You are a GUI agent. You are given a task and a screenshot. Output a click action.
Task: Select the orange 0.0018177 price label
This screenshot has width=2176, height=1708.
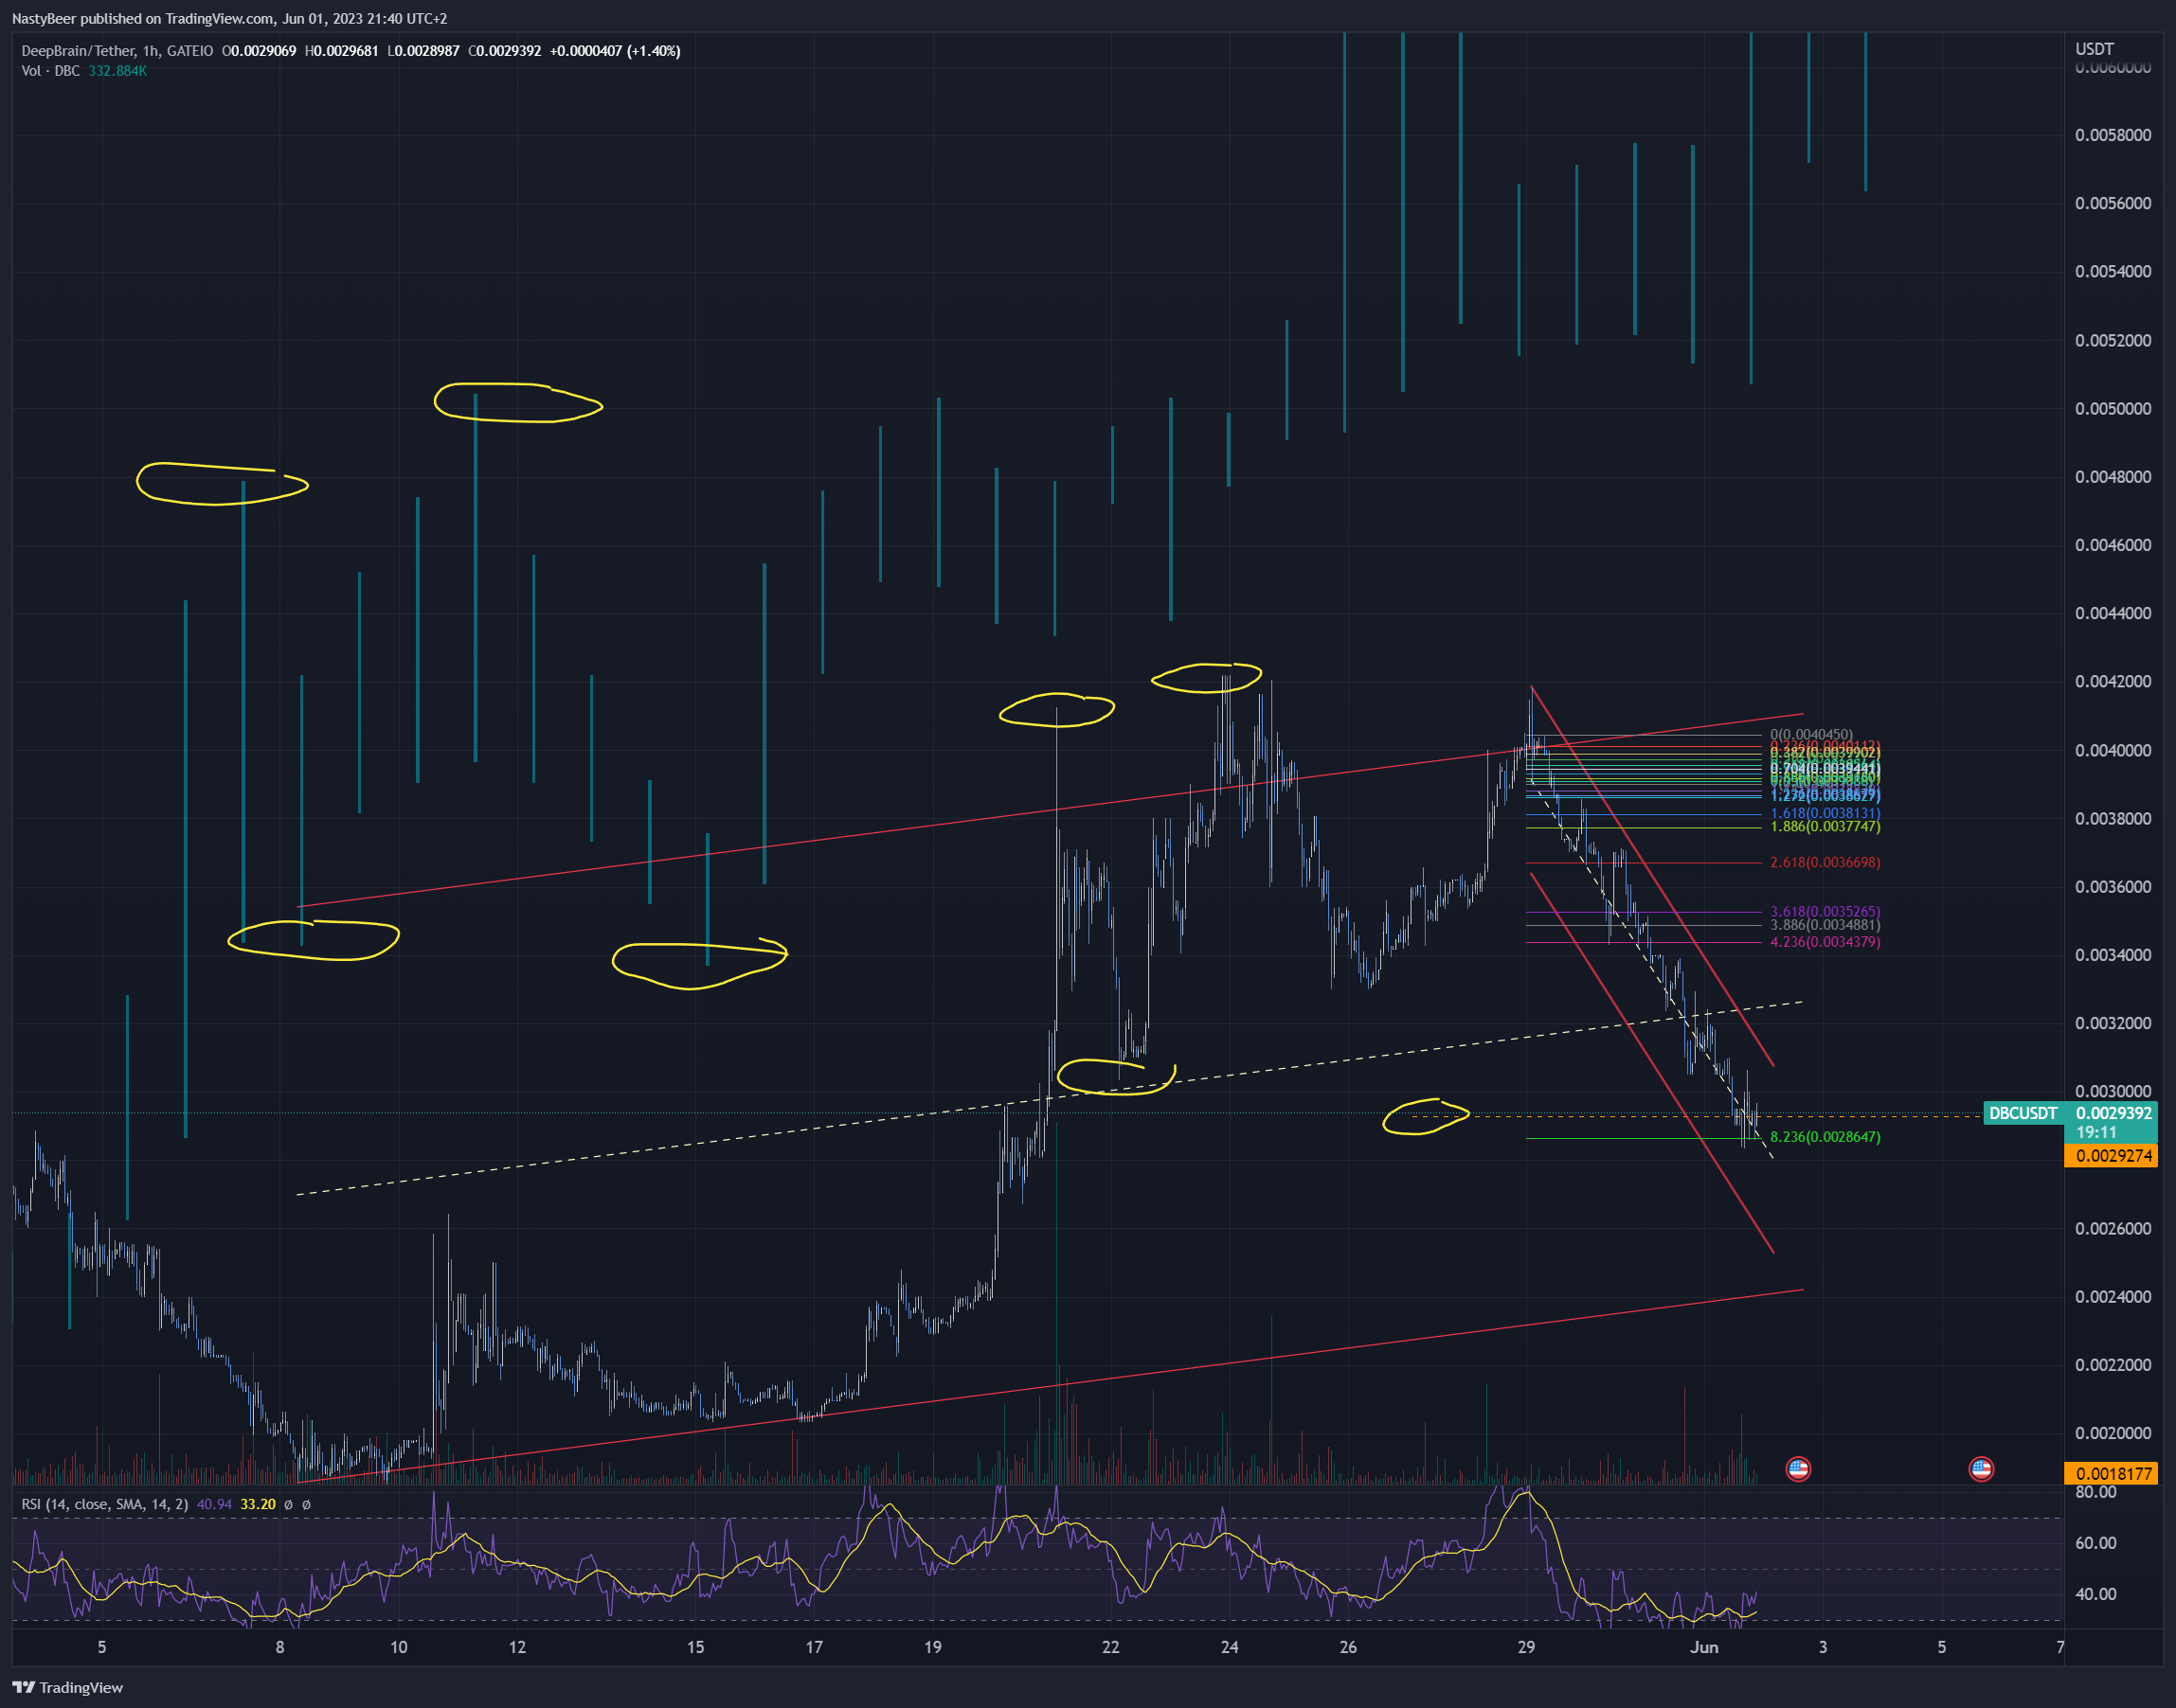[x=2112, y=1473]
